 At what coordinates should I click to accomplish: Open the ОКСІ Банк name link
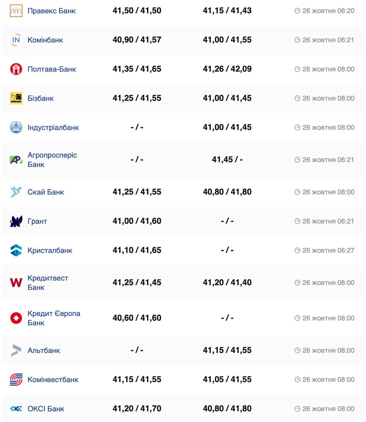(46, 409)
